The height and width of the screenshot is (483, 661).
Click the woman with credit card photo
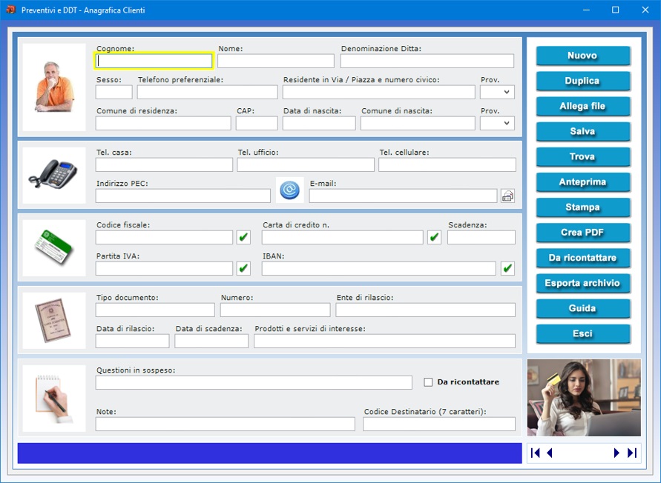[x=584, y=398]
